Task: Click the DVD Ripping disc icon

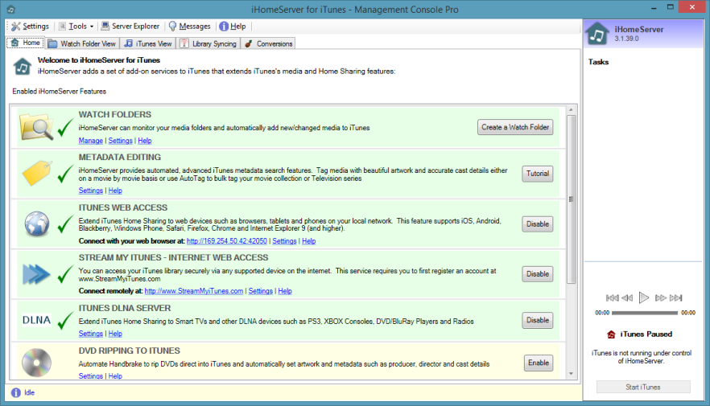Action: click(36, 361)
